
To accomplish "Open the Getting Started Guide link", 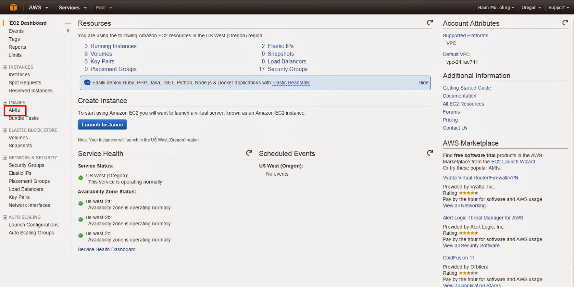I will point(467,88).
